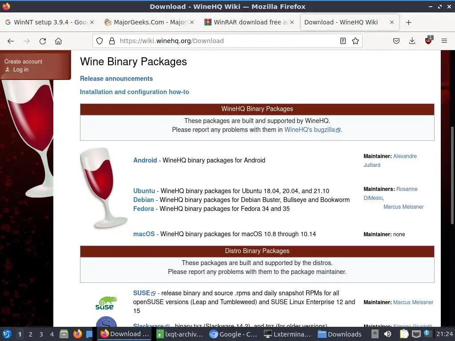Select the Download - WineHQ Wiki tab
Screen dimensions: 455x341
click(350, 22)
